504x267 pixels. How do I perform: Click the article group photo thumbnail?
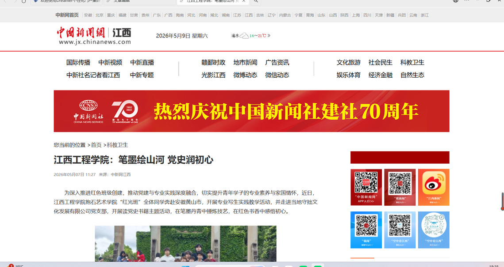(x=185, y=244)
